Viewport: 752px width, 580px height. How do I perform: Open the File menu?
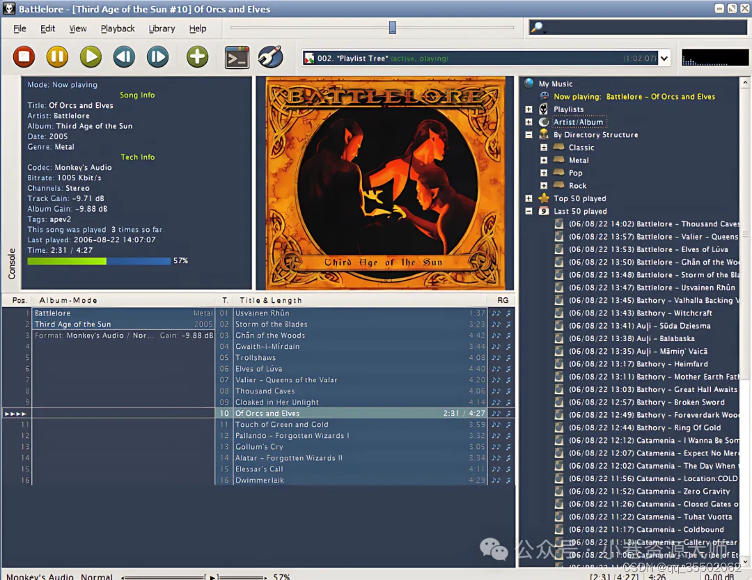pos(19,29)
